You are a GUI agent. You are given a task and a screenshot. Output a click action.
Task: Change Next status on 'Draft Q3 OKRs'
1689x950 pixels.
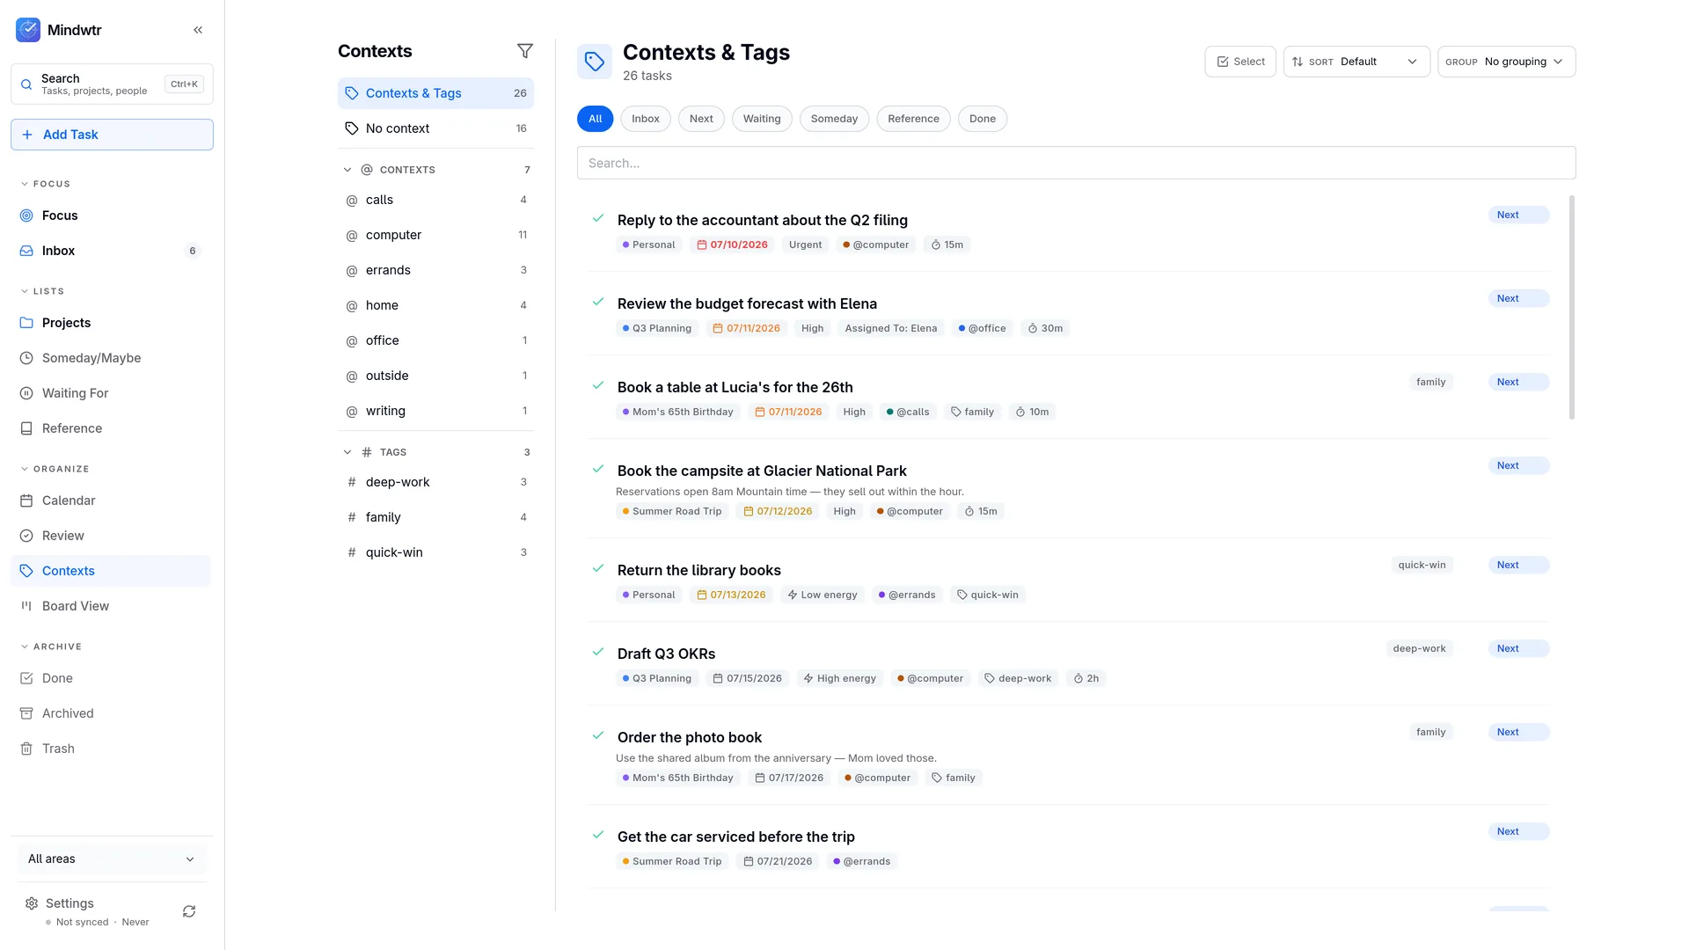tap(1518, 648)
